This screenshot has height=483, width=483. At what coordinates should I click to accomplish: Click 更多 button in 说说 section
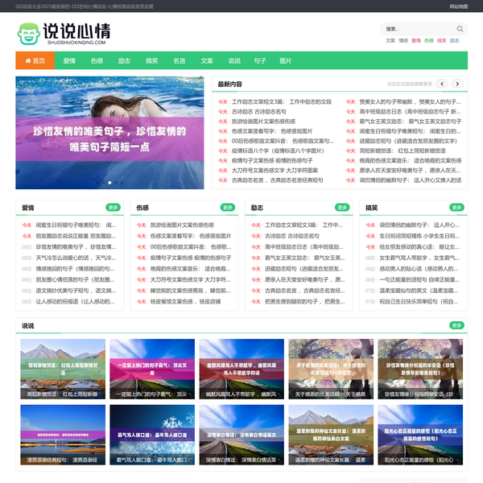pos(456,326)
